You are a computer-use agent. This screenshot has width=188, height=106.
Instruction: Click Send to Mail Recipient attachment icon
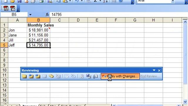95,76
